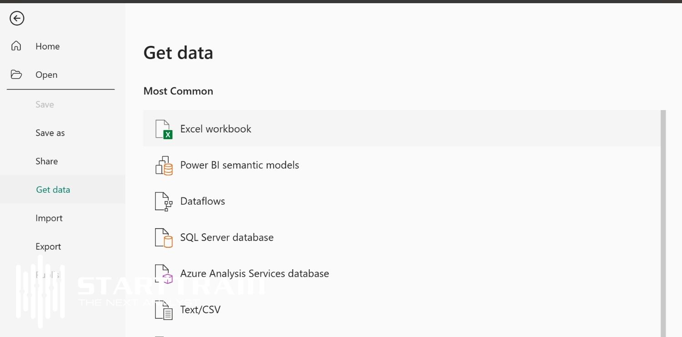682x337 pixels.
Task: Open the Get data sidebar entry
Action: pos(53,189)
